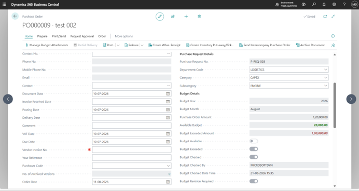This screenshot has height=191, width=359.
Task: Toggle edit mode with pencil icon
Action: [x=160, y=17]
